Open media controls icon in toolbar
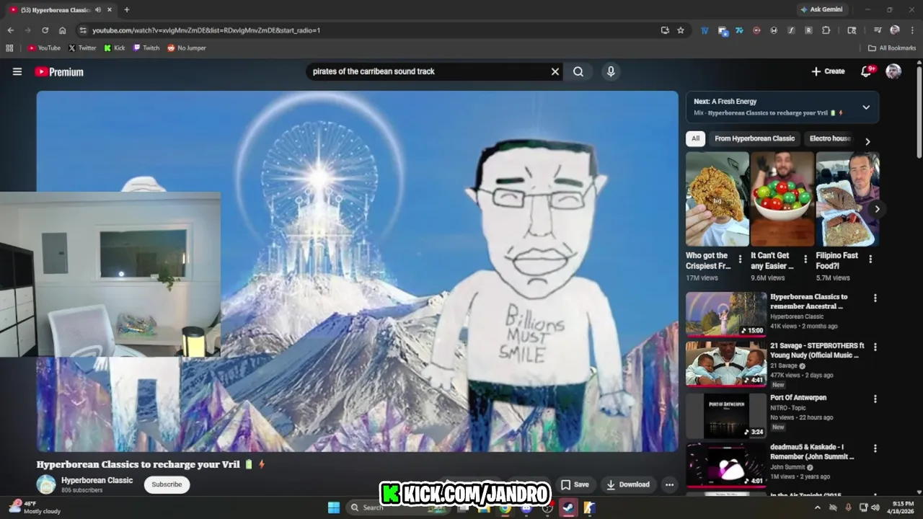The height and width of the screenshot is (519, 923). tap(878, 30)
